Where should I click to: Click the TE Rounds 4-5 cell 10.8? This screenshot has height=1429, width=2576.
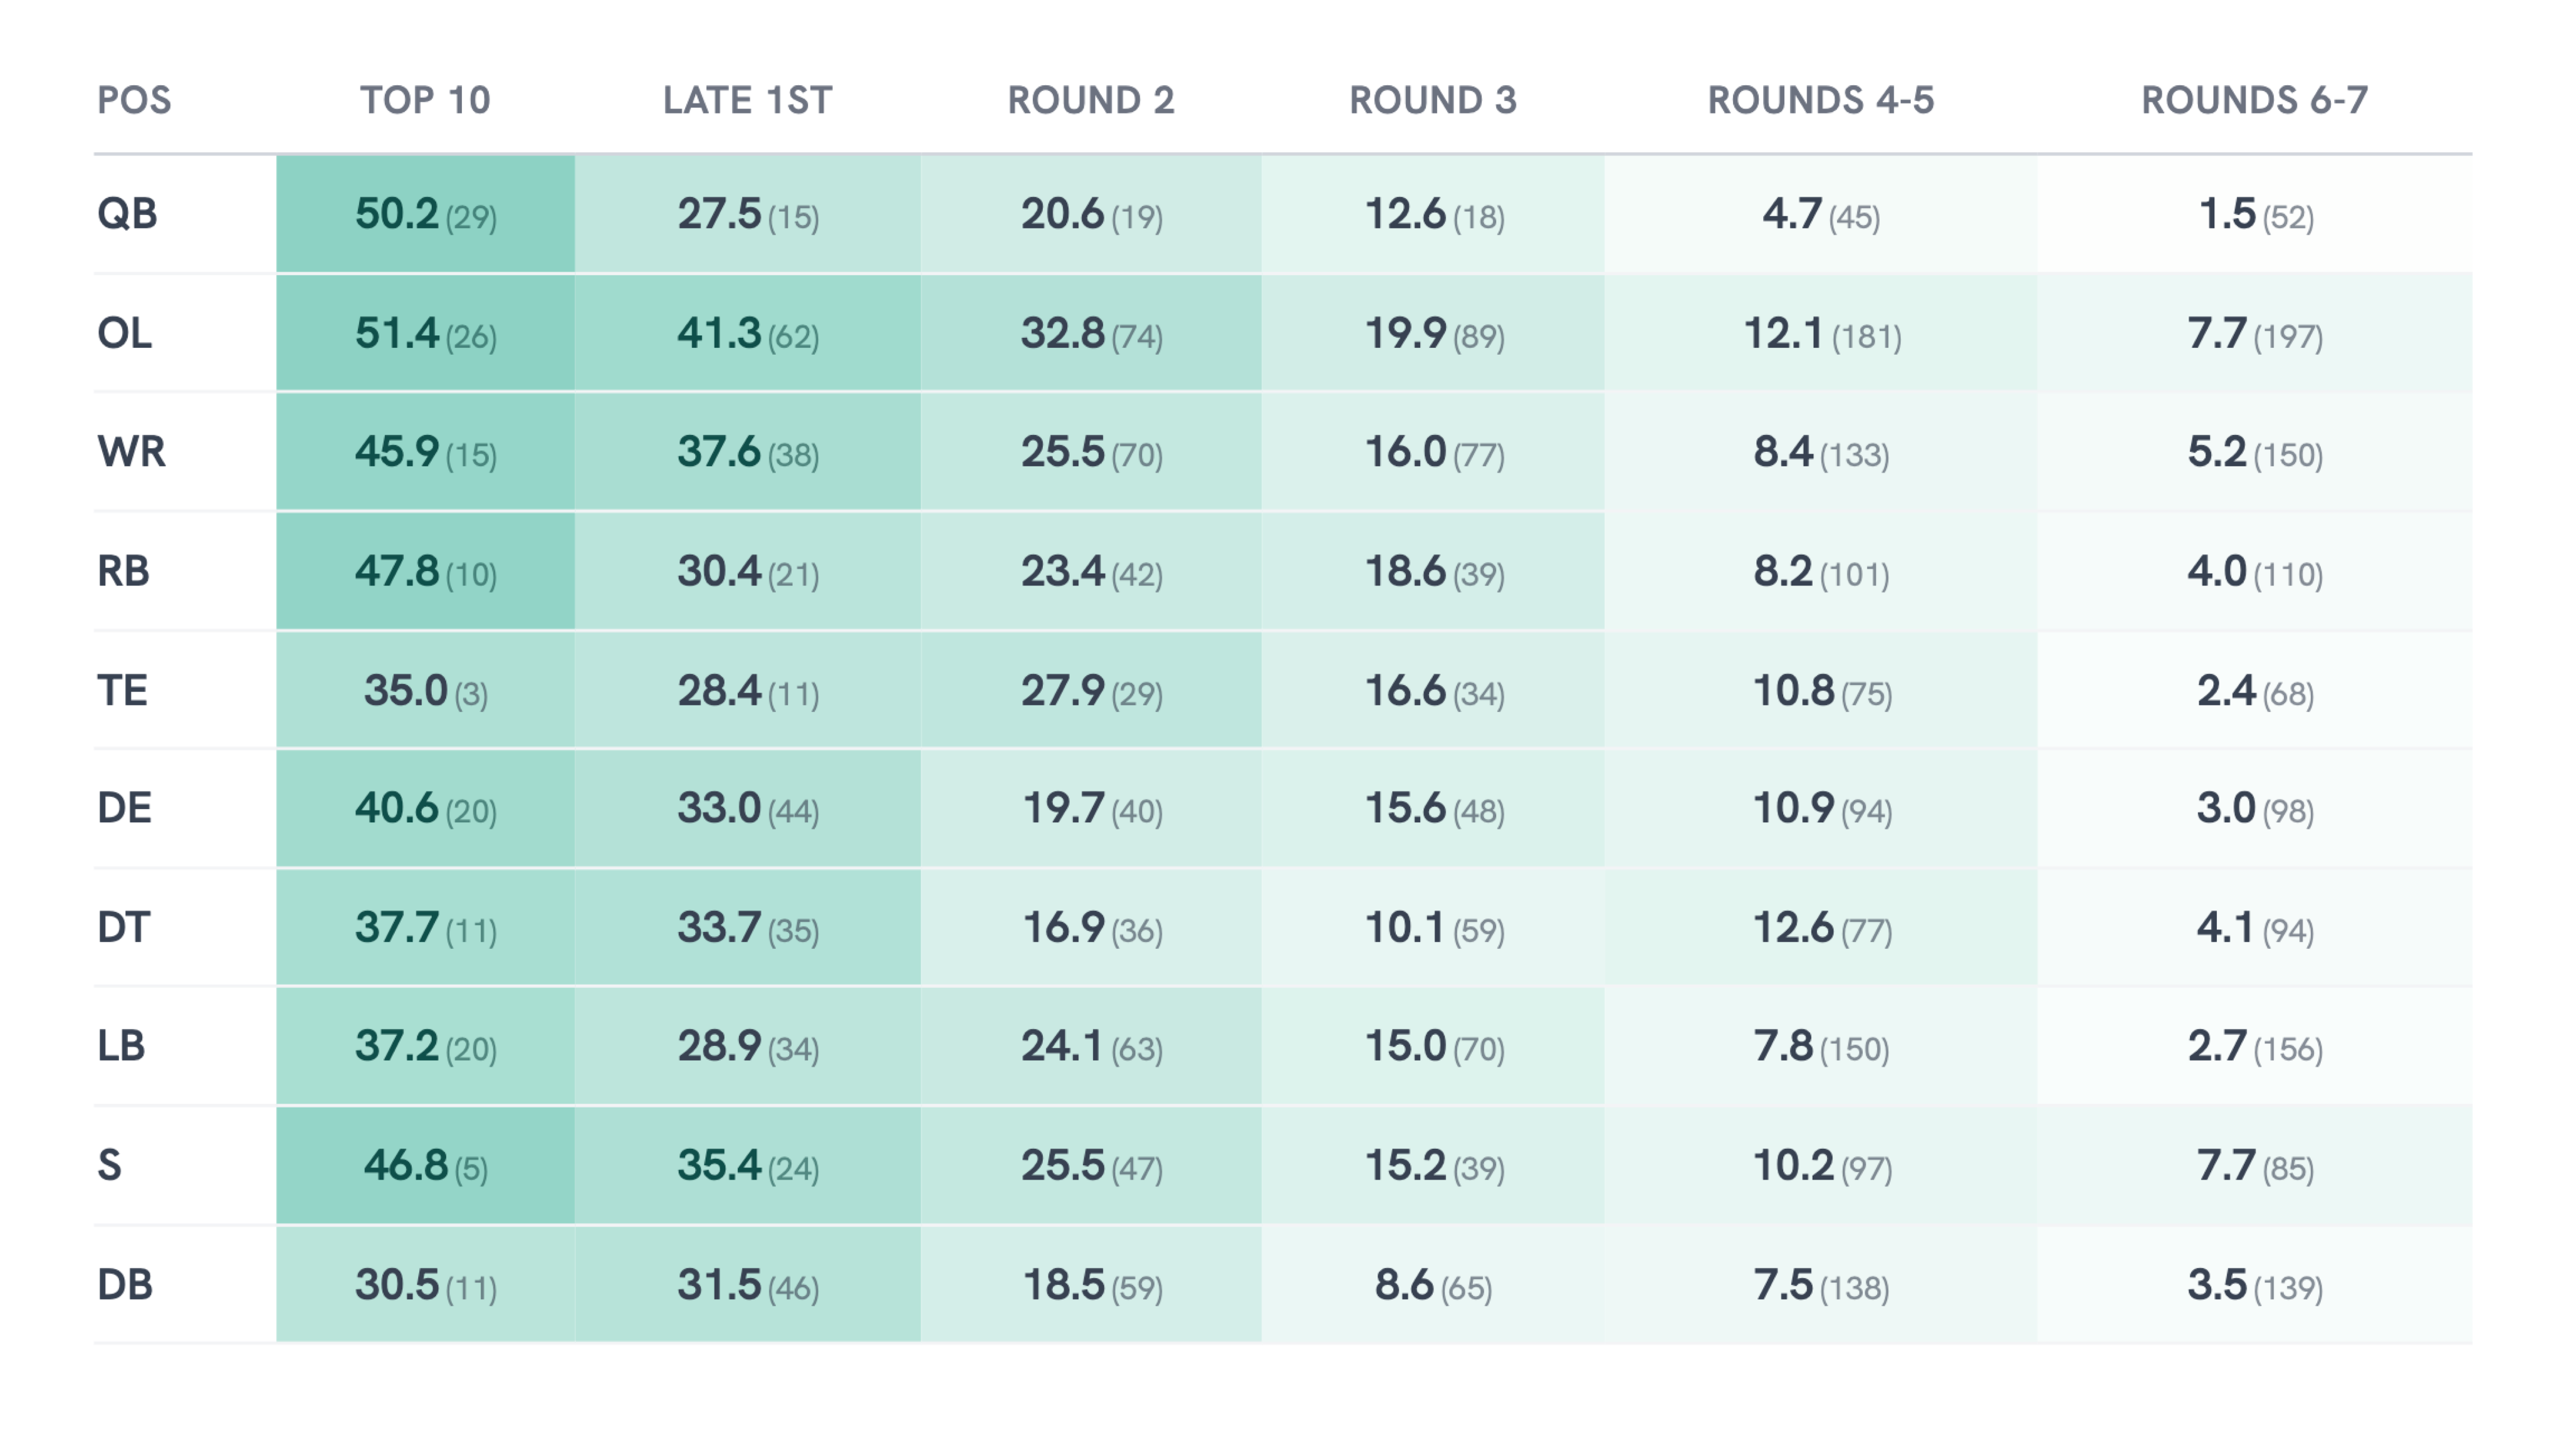coord(1821,690)
